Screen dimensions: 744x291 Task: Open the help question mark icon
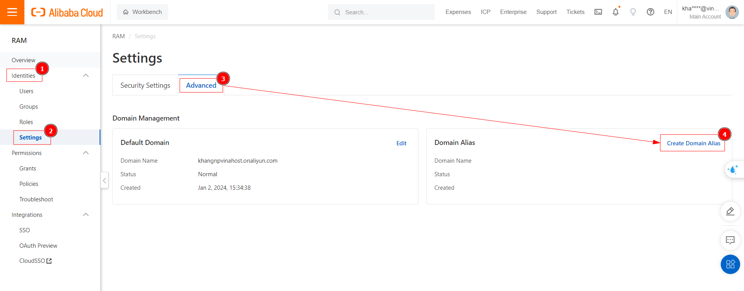(650, 12)
